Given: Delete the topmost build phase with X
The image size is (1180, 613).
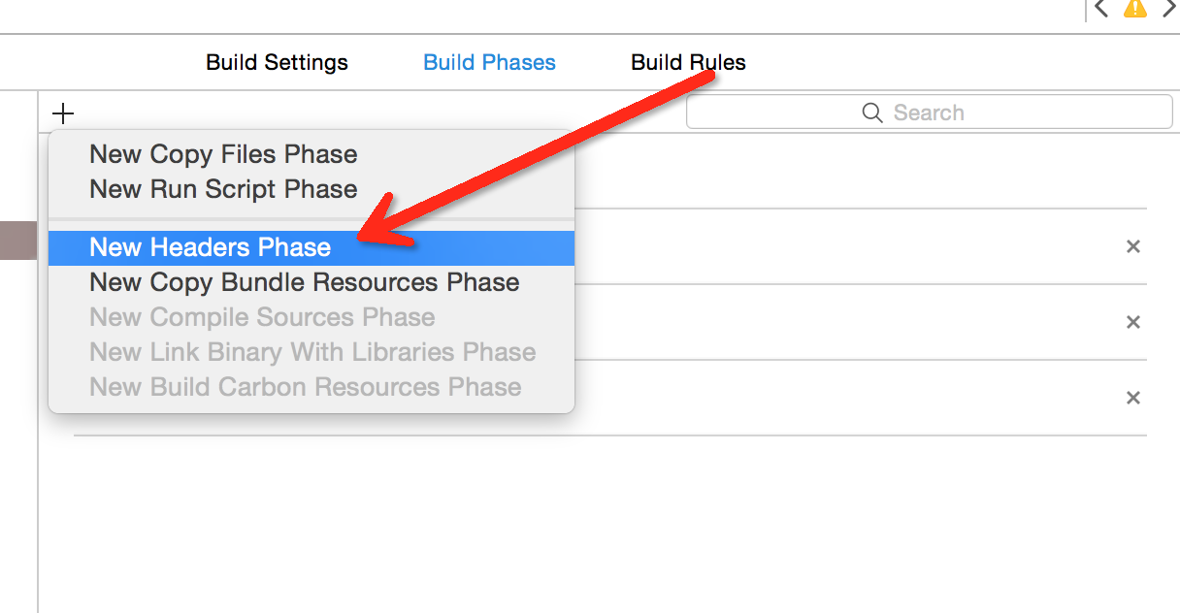Looking at the screenshot, I should pyautogui.click(x=1132, y=246).
